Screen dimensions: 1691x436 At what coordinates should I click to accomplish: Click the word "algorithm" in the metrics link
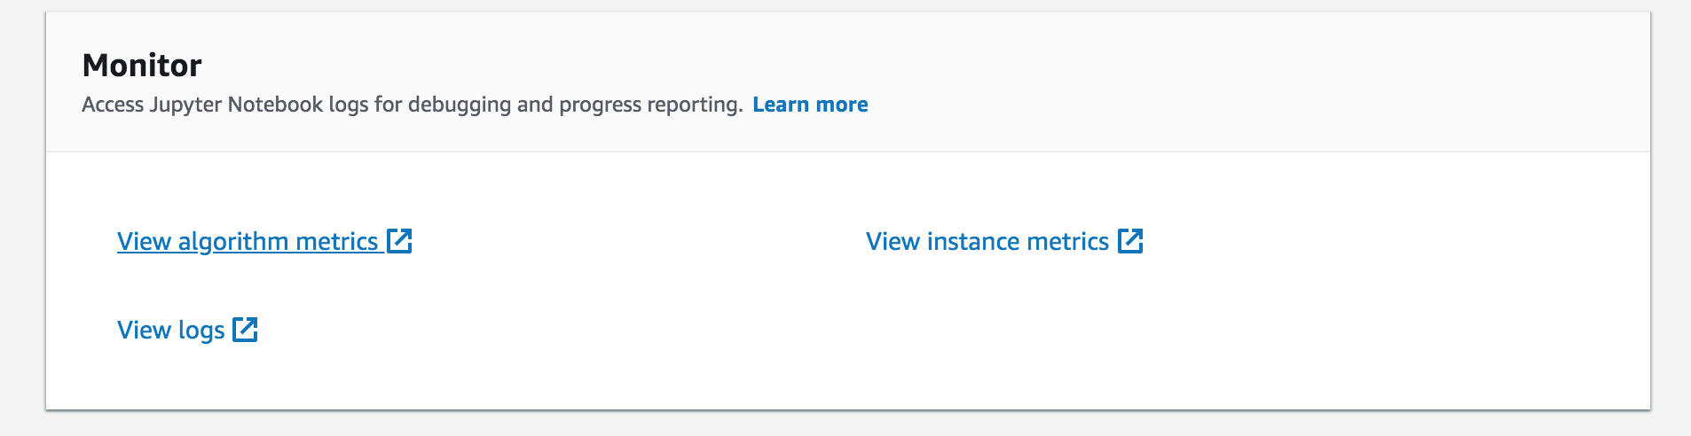(x=233, y=241)
